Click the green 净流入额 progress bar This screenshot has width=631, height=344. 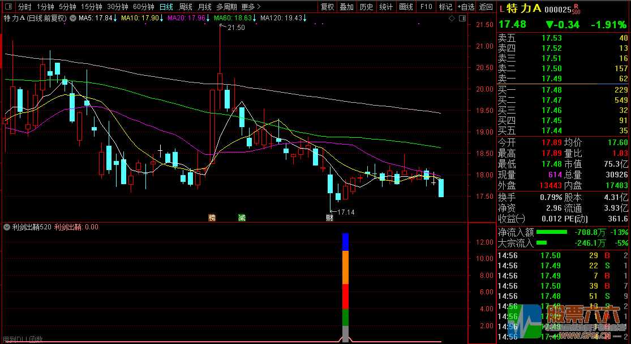[x=551, y=232]
